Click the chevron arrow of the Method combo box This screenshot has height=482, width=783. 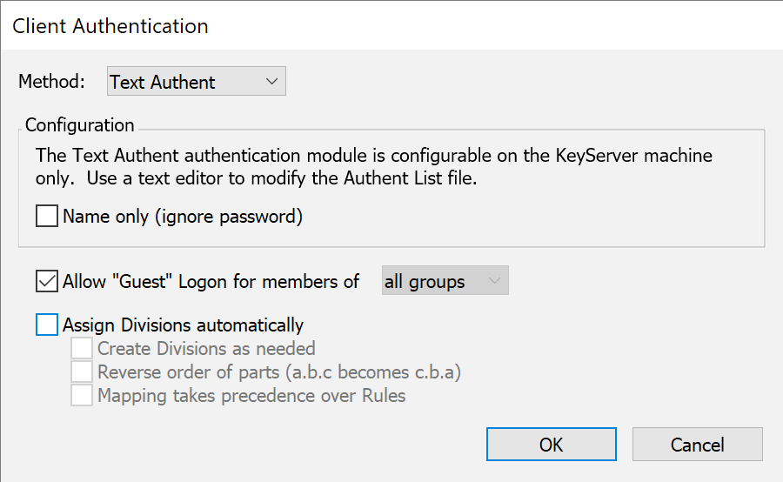[x=271, y=82]
